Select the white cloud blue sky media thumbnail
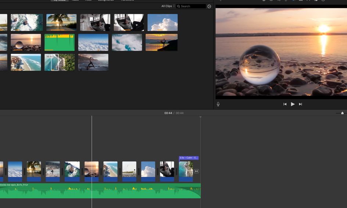The image size is (347, 208). [162, 22]
